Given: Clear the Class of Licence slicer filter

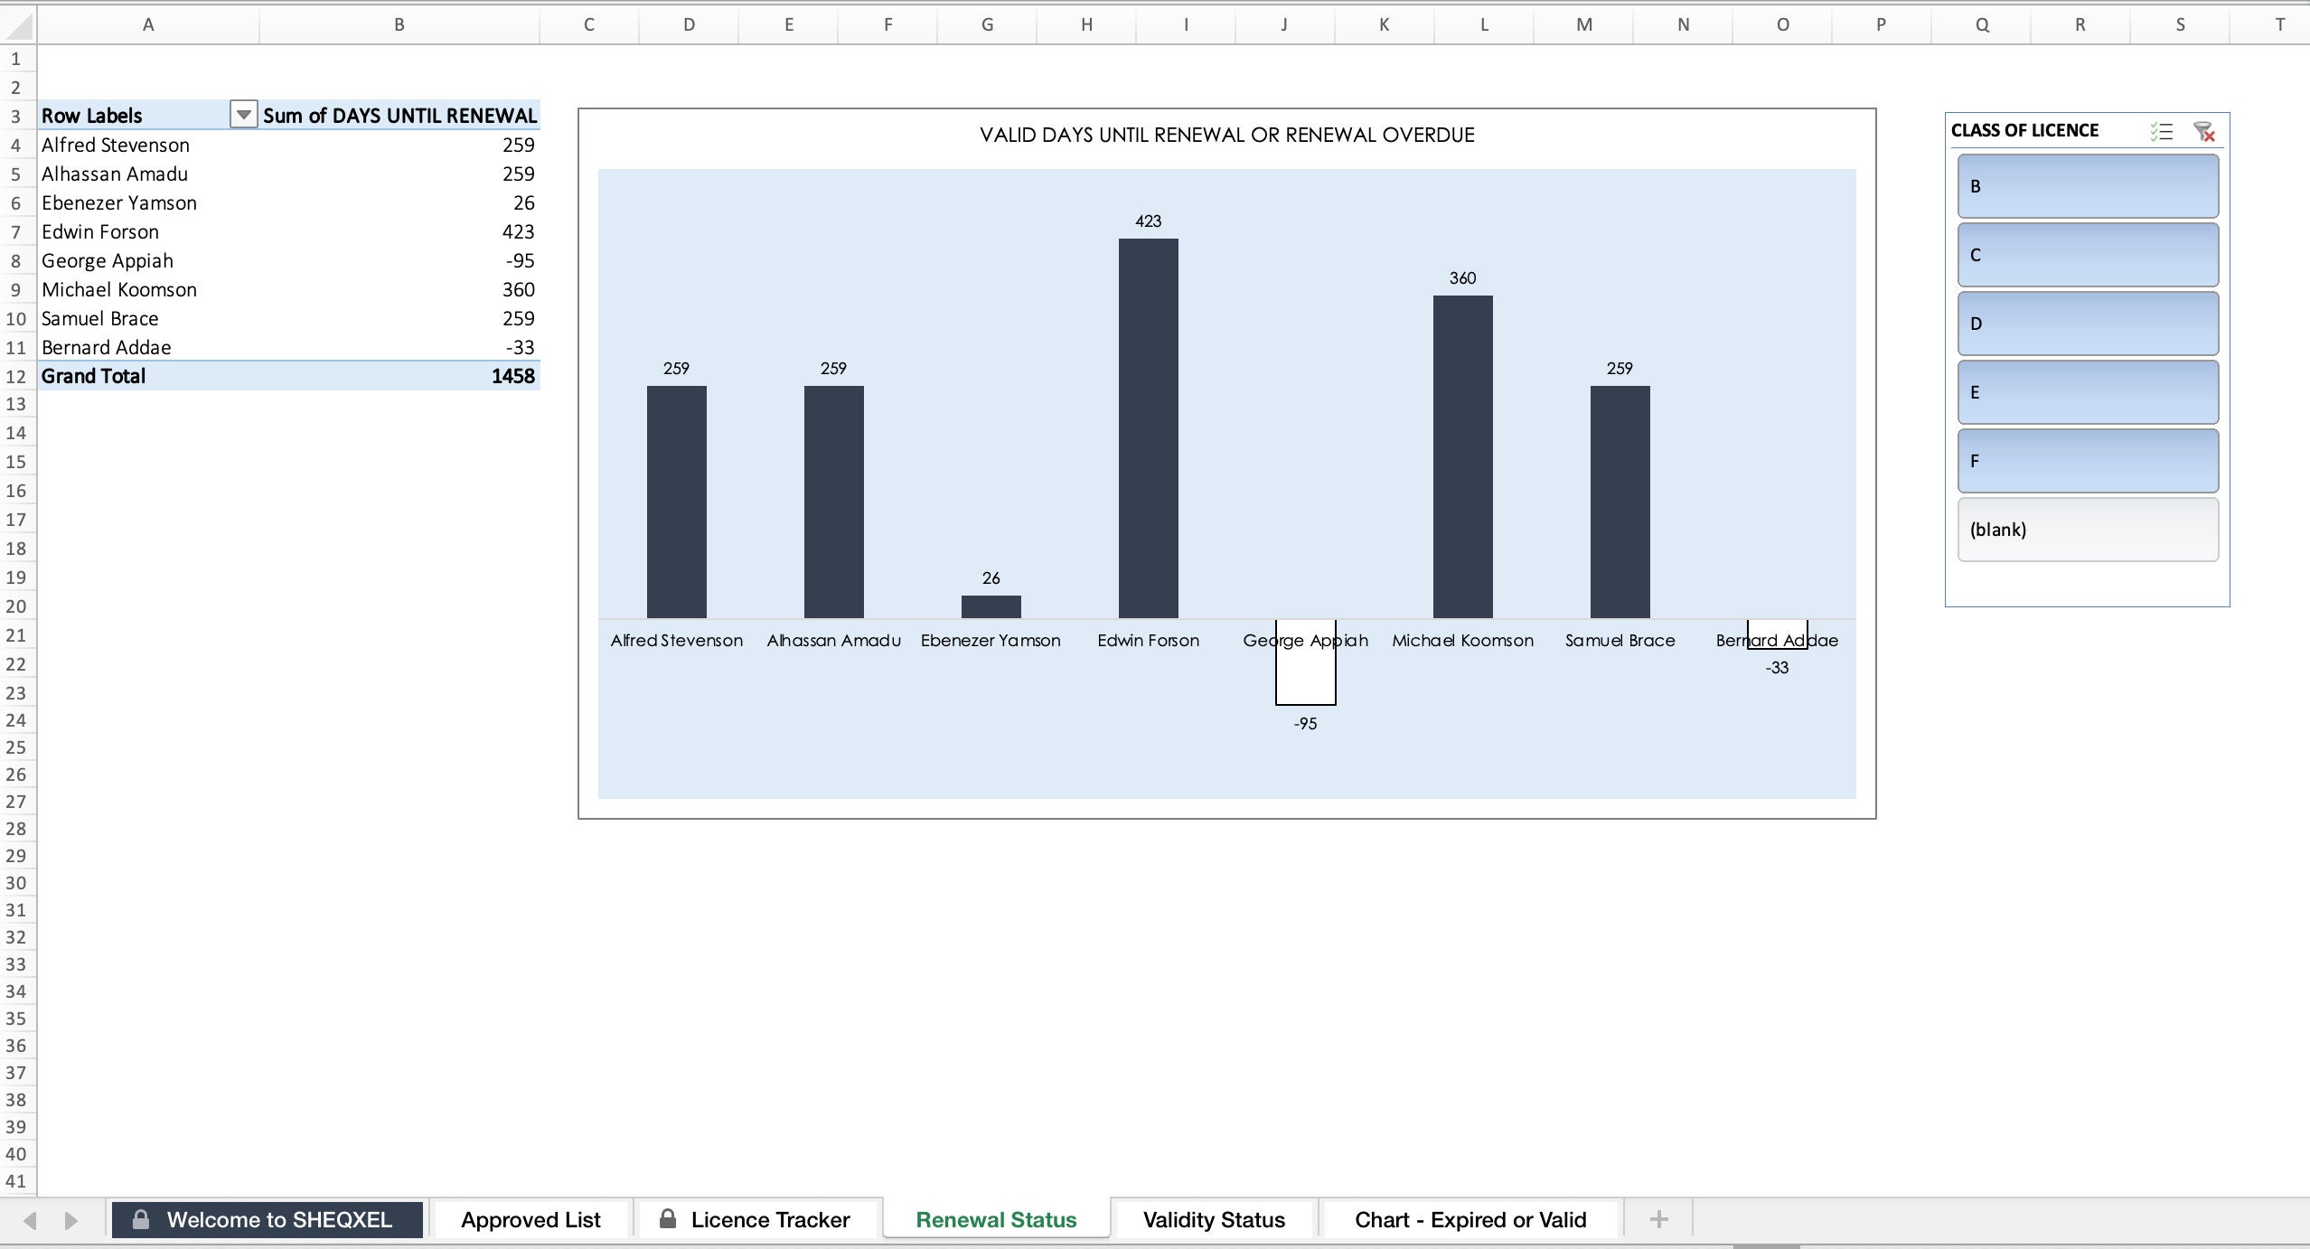Looking at the screenshot, I should point(2205,131).
